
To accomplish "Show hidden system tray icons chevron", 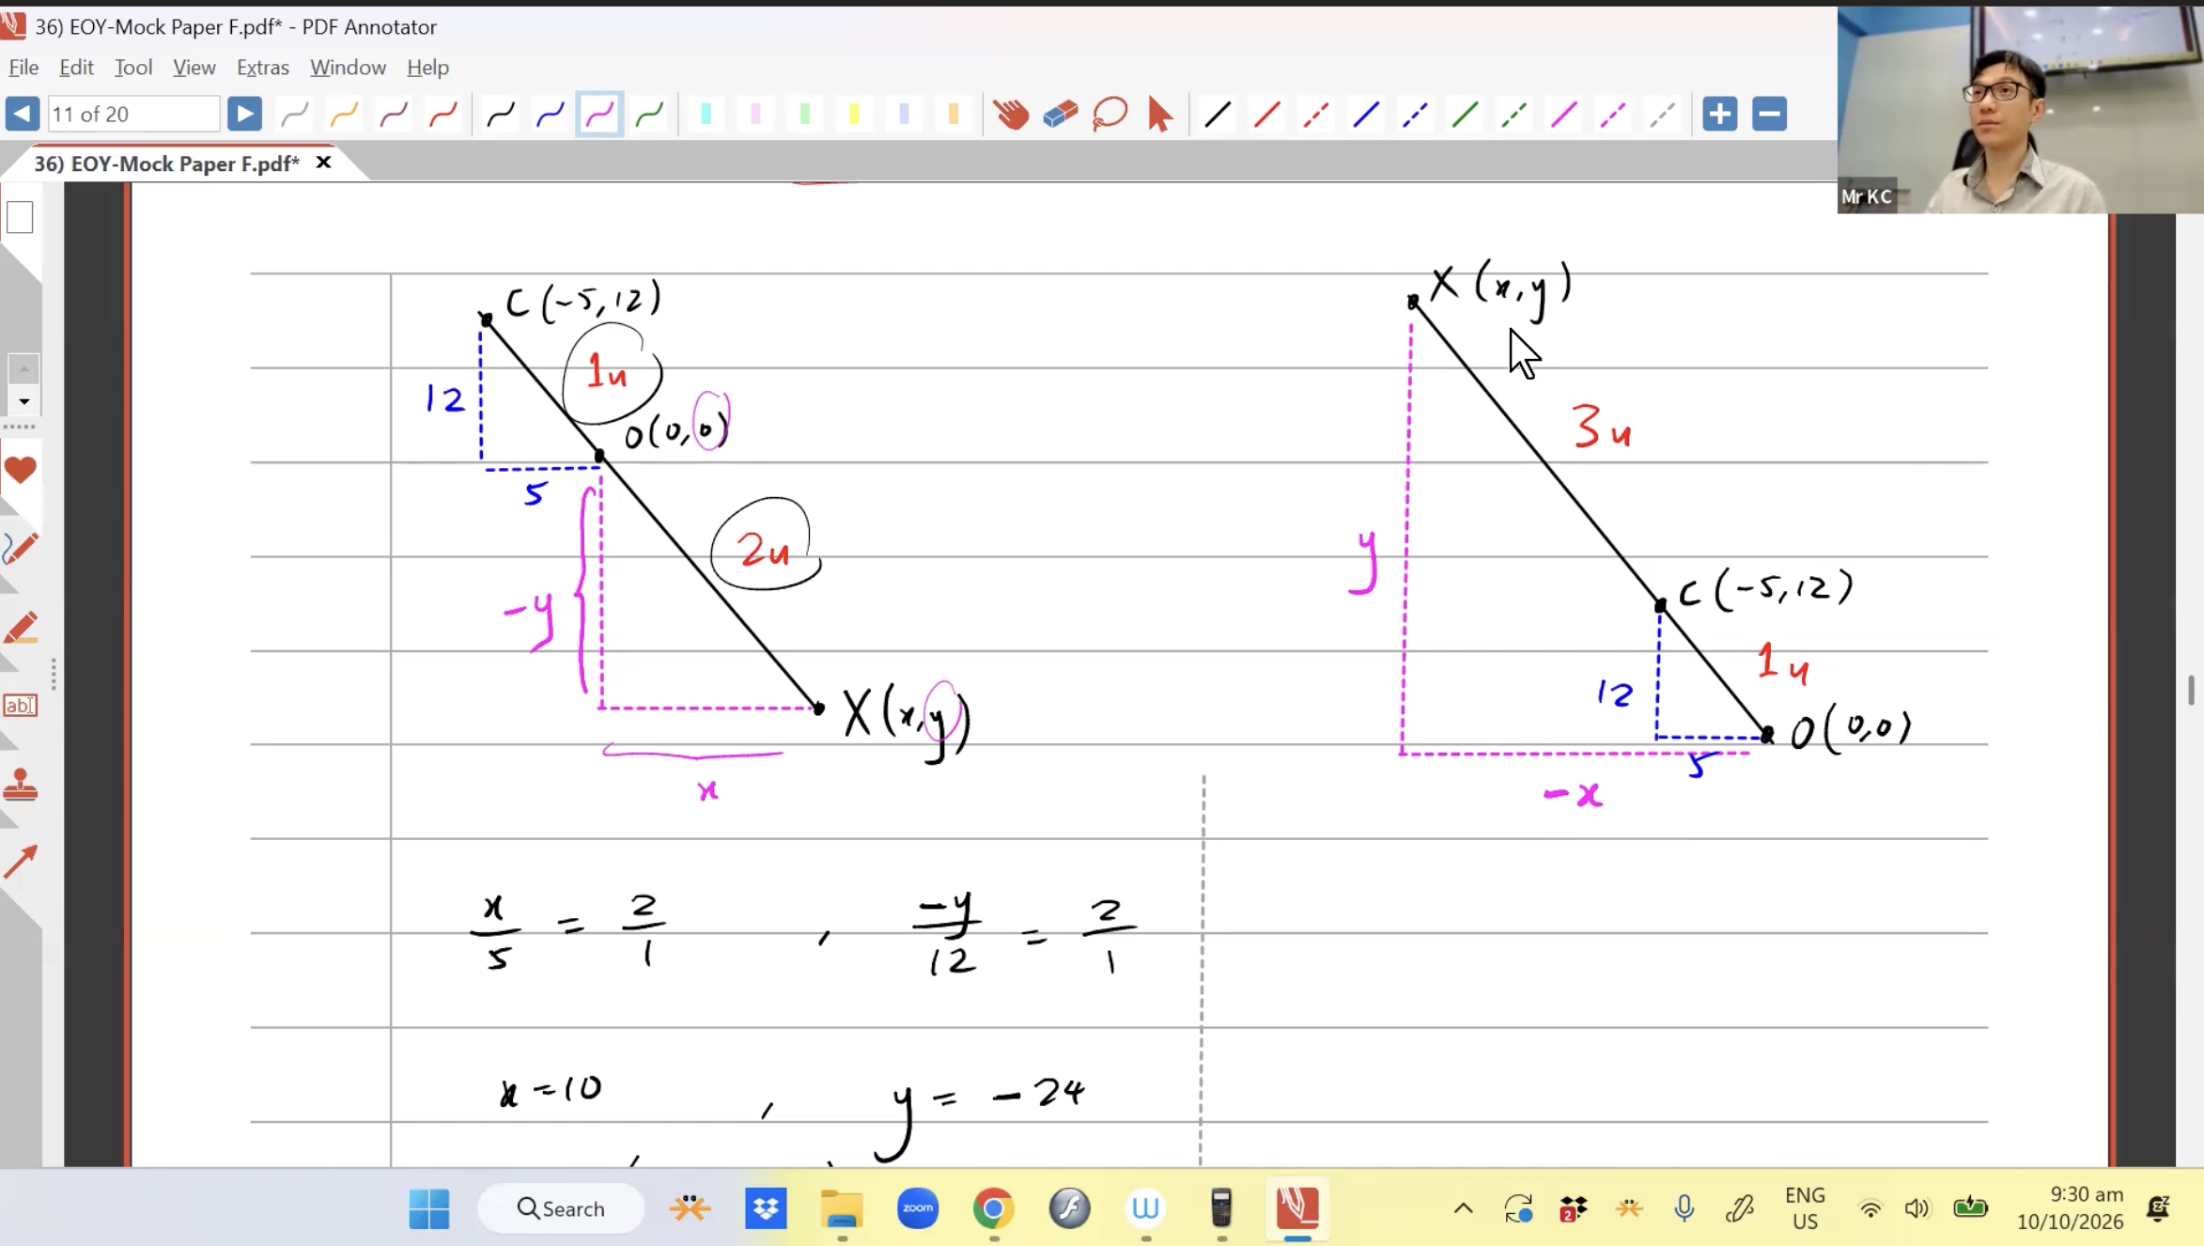I will point(1463,1208).
